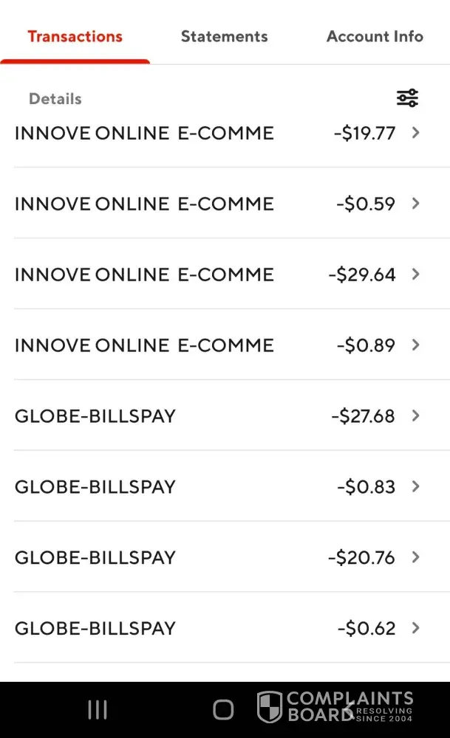This screenshot has width=450, height=738.
Task: Open the INNOVE ONLINE transaction for $19.77
Action: 144,134
